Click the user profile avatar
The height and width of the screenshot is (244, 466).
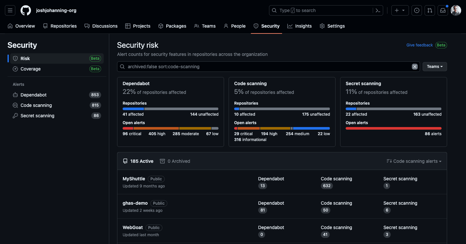(456, 10)
